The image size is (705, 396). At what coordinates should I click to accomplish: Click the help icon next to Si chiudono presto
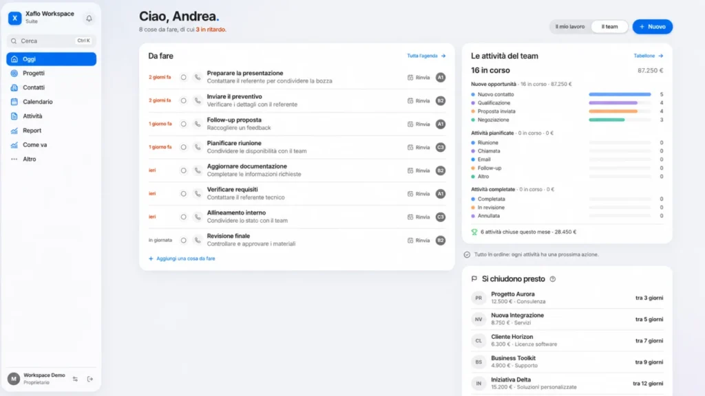[553, 279]
